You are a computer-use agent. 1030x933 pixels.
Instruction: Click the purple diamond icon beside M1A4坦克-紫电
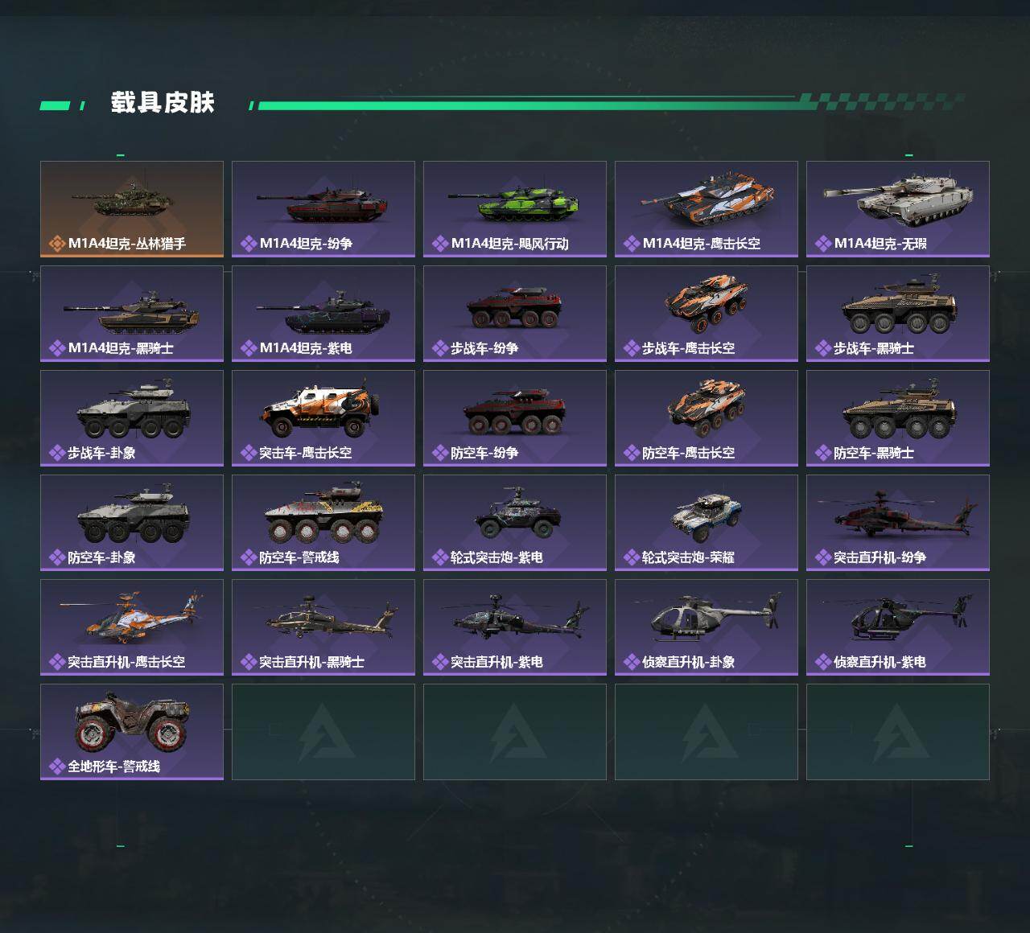249,348
